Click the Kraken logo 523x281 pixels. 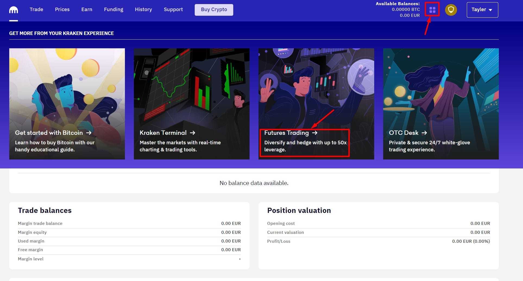pyautogui.click(x=13, y=9)
